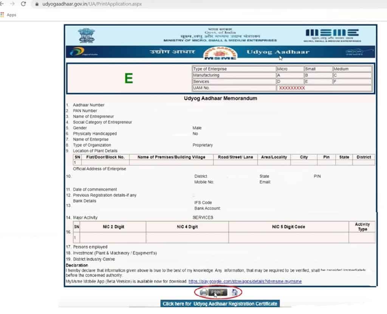Viewport: 387px width, 314px height.
Task: Click the printer icon beside PRINT
Action: tap(204, 292)
